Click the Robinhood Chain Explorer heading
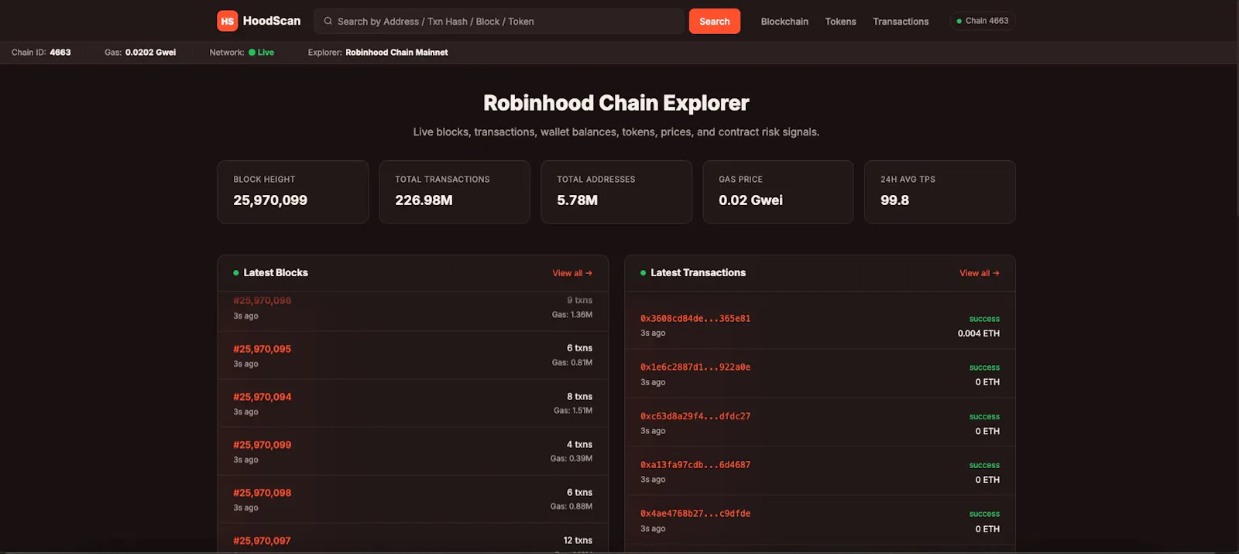This screenshot has width=1239, height=554. coord(616,103)
